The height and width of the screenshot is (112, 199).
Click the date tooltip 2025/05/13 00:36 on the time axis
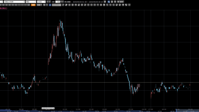[48, 108]
